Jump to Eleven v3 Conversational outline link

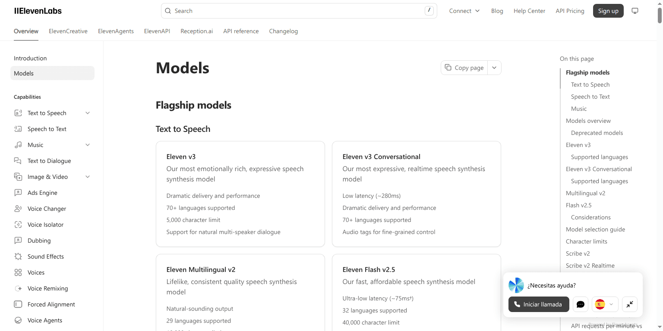pyautogui.click(x=599, y=169)
